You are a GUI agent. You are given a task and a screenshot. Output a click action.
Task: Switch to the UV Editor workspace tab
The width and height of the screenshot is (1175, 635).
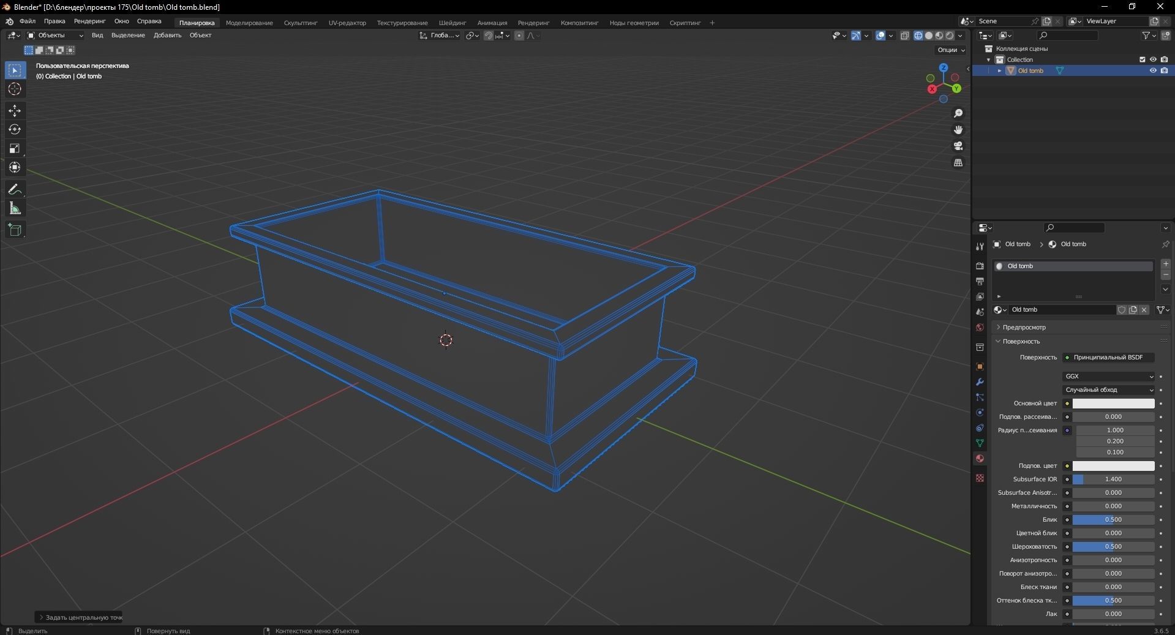[347, 23]
